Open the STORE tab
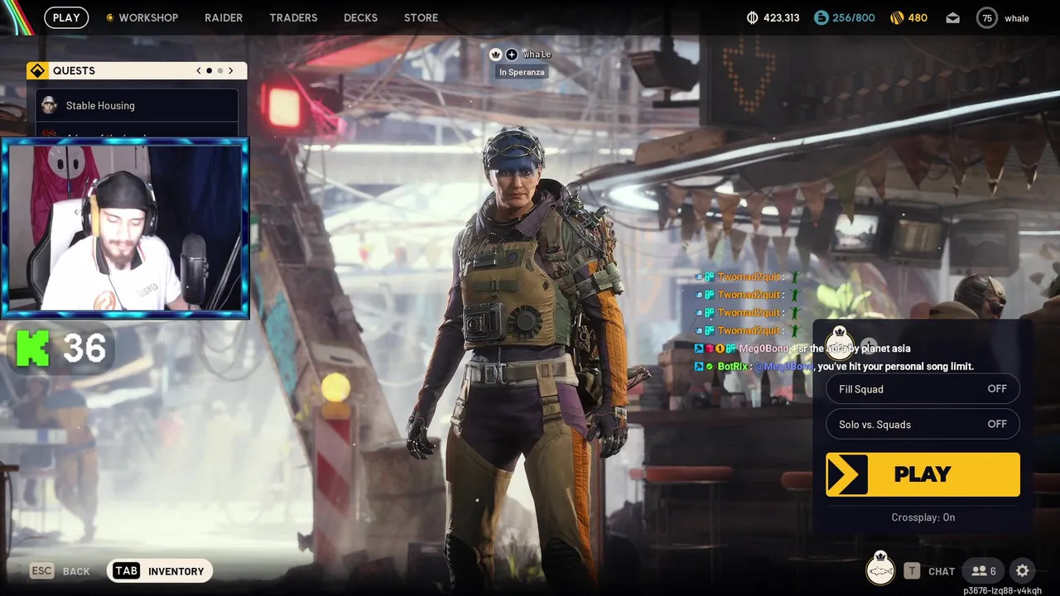1060x596 pixels. click(x=421, y=17)
